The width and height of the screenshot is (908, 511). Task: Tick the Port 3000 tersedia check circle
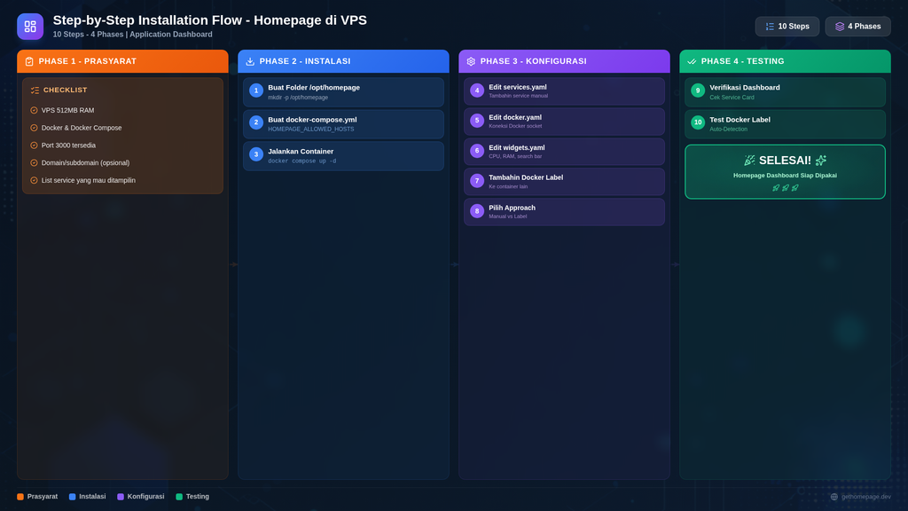click(x=34, y=145)
